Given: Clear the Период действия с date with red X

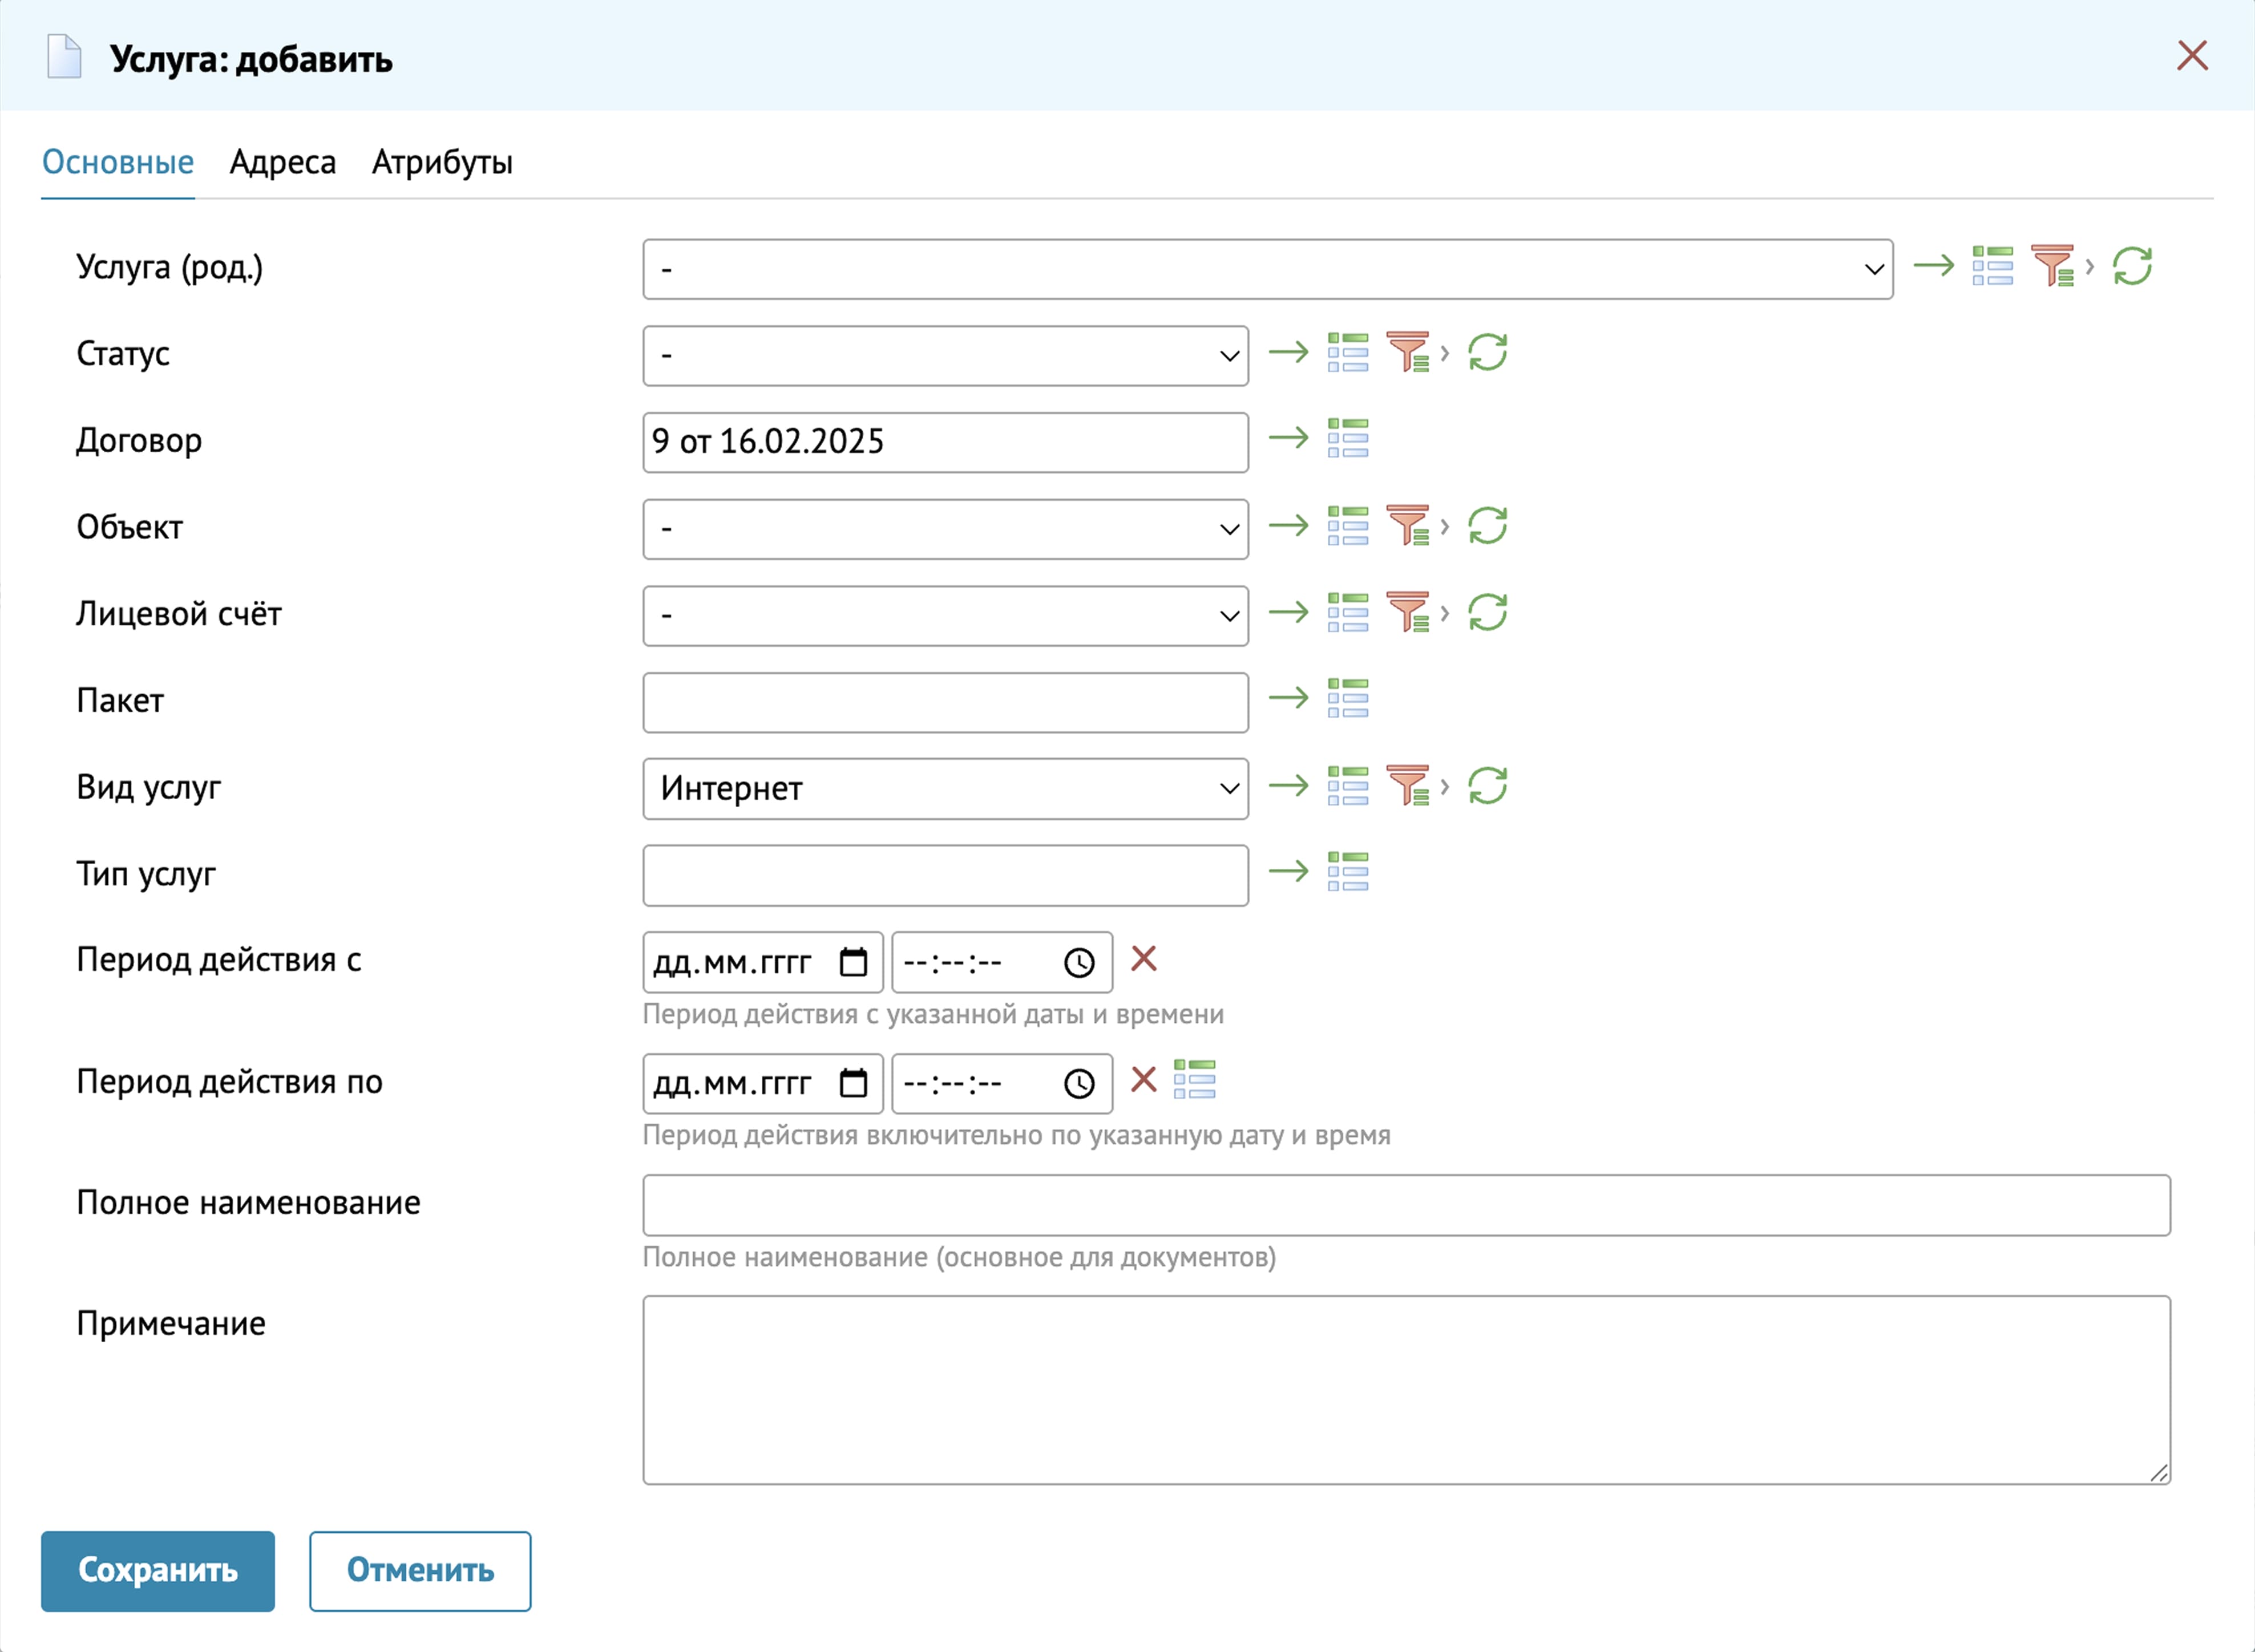Looking at the screenshot, I should [1143, 959].
